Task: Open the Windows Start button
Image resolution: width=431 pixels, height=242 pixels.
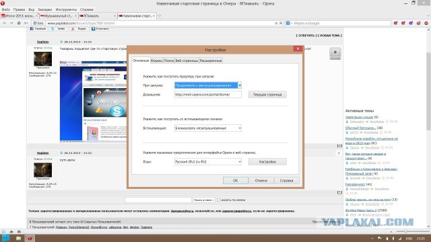Action: click(x=5, y=238)
